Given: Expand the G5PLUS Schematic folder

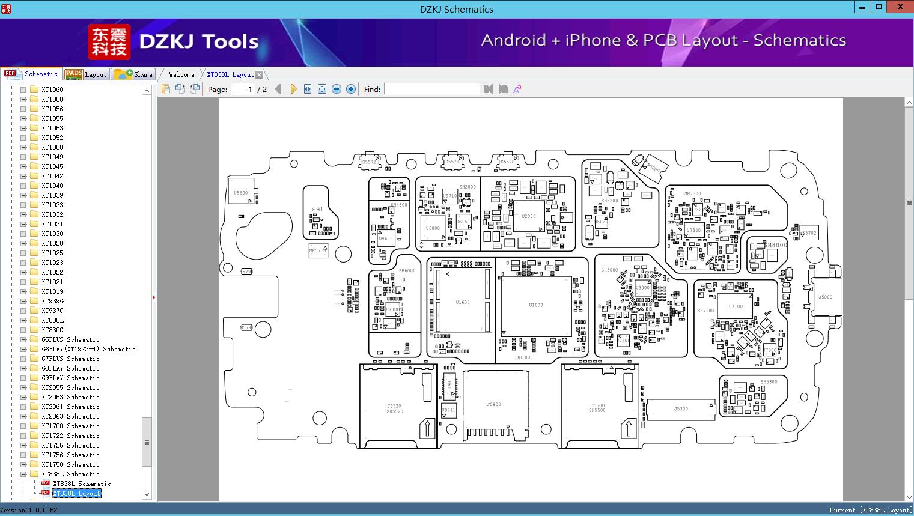Looking at the screenshot, I should tap(23, 339).
